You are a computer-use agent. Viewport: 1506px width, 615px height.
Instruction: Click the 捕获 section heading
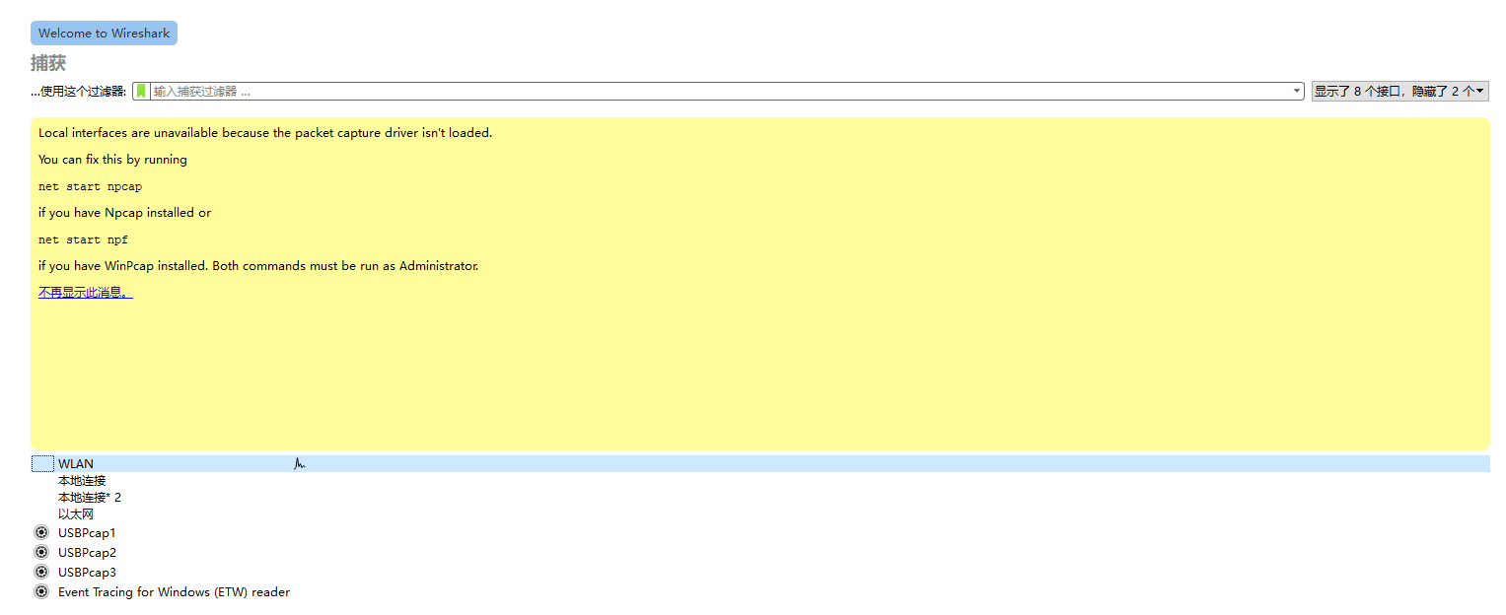[48, 63]
